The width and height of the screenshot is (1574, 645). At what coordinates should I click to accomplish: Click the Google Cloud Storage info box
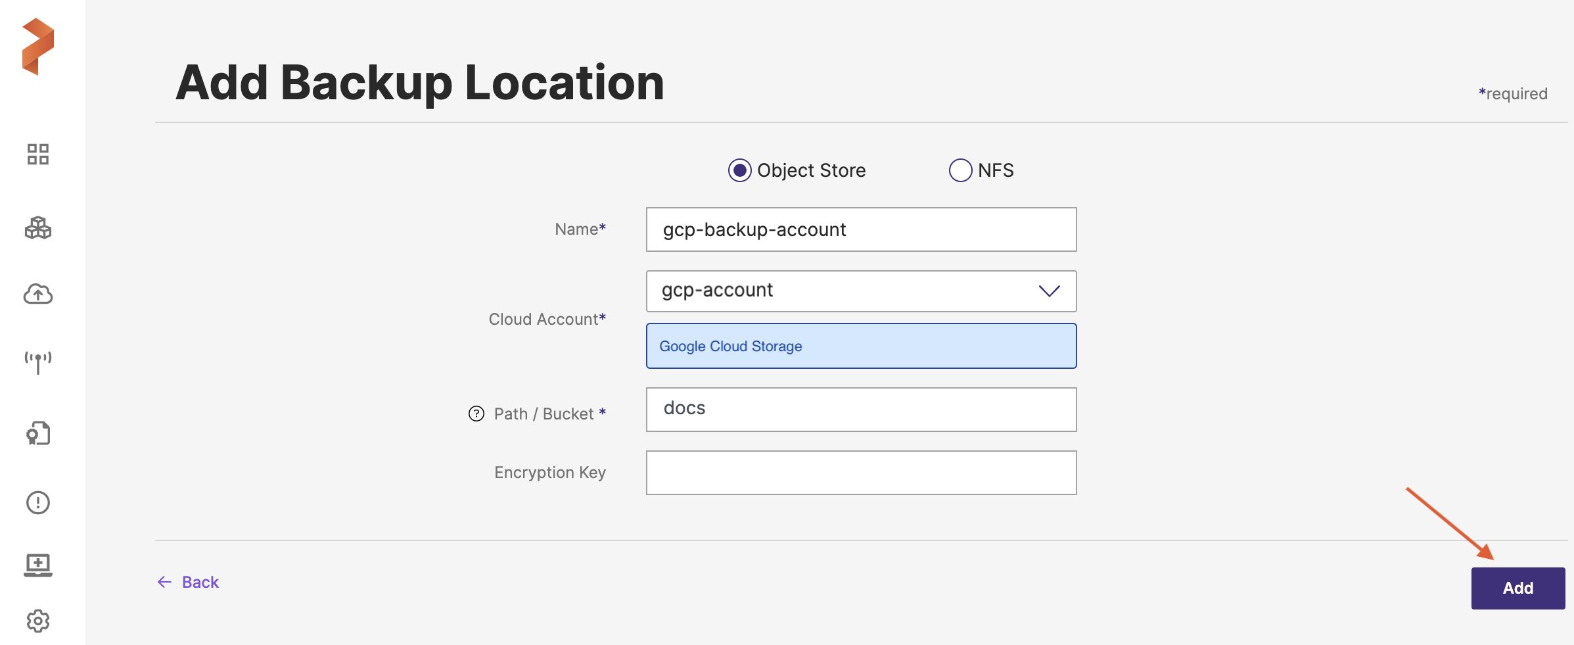(x=860, y=346)
